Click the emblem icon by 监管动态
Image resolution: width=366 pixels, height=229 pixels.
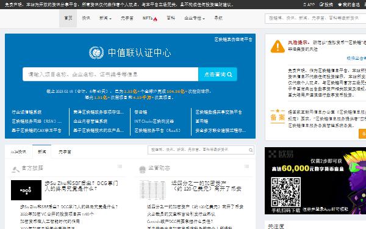tap(142, 169)
